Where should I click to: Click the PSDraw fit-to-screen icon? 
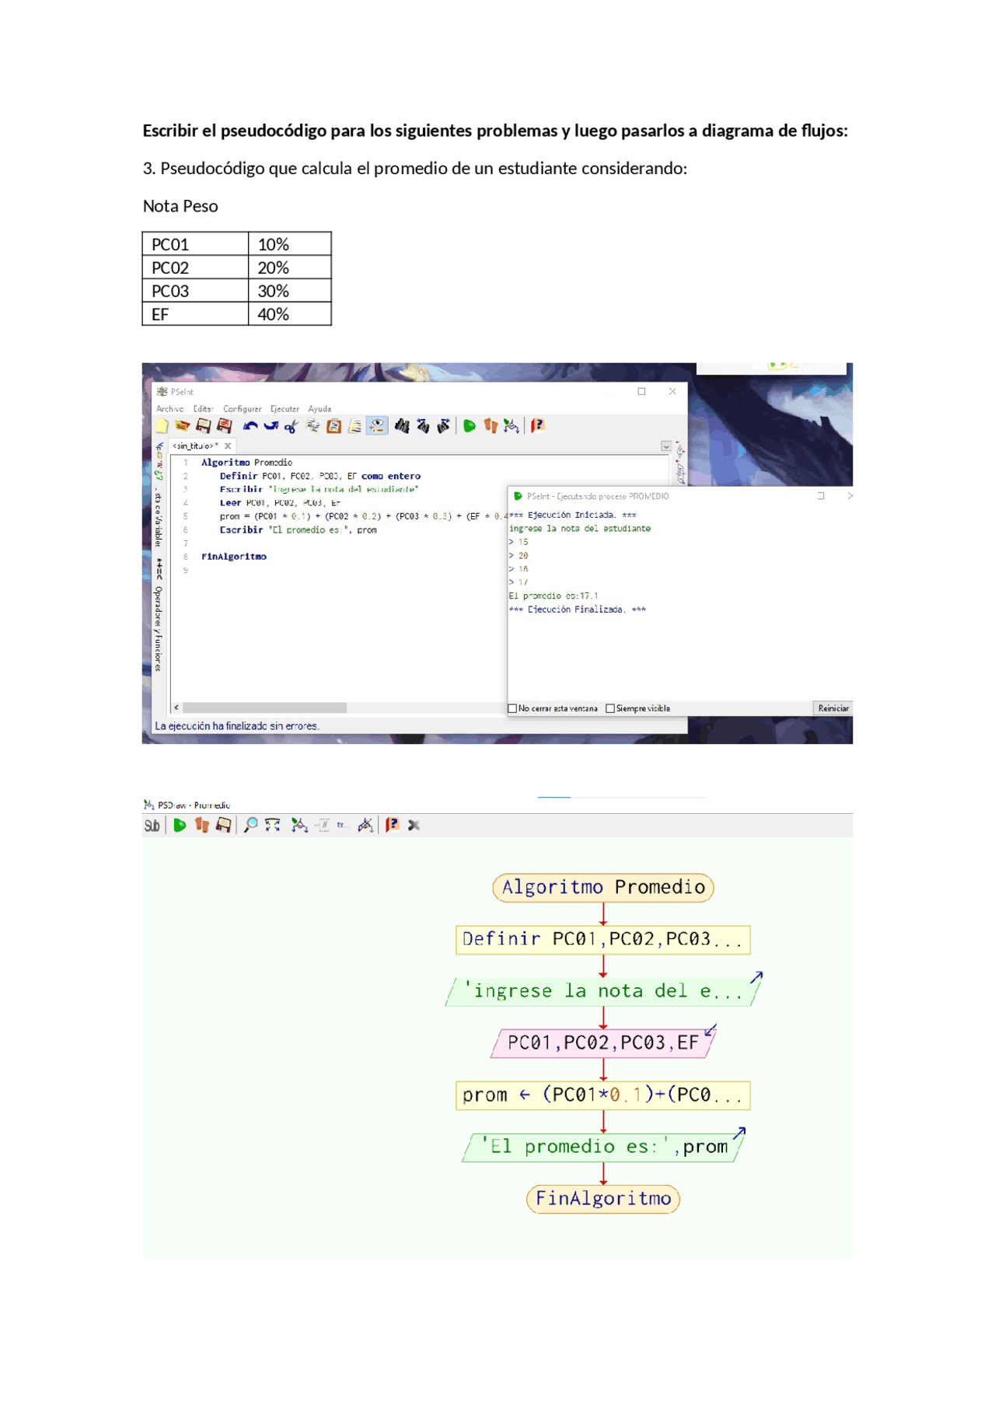(273, 826)
